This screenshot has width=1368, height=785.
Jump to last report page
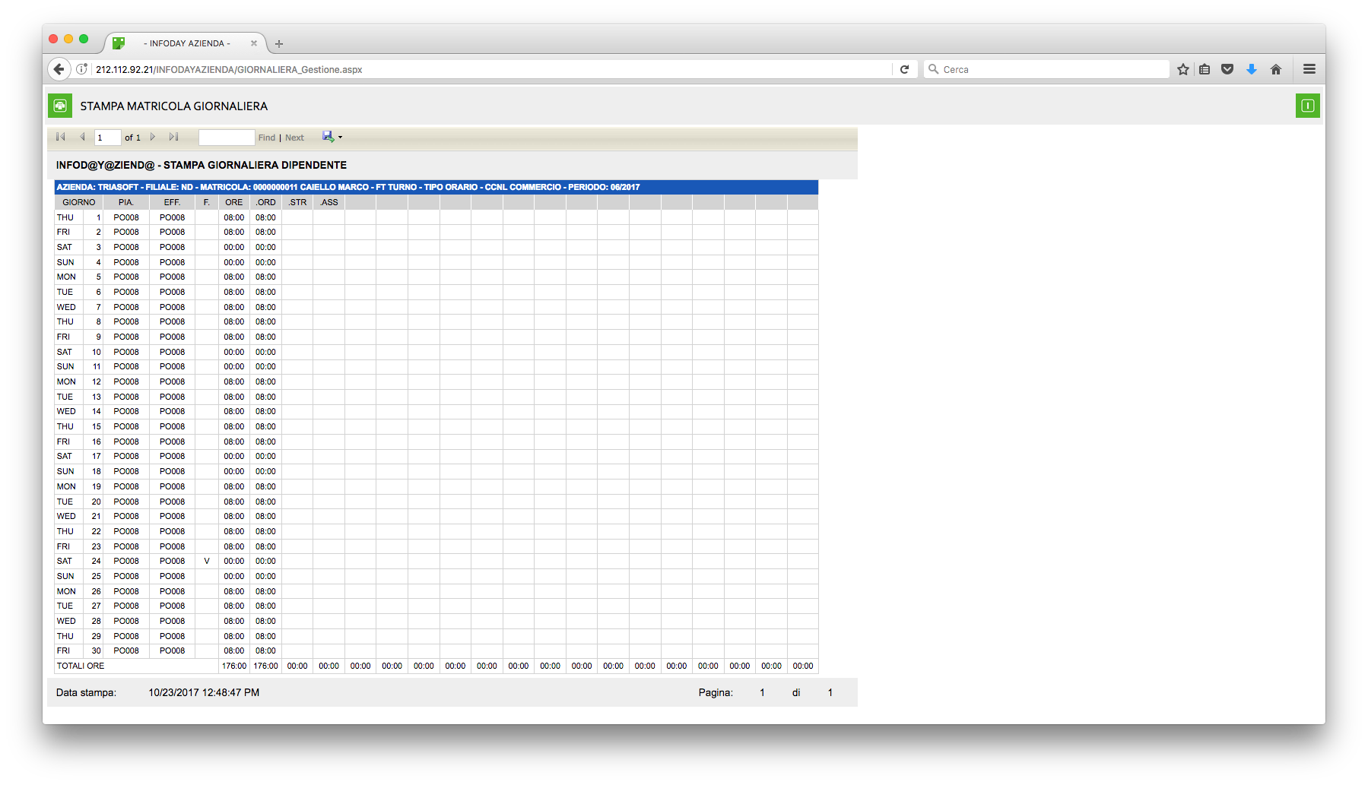(x=174, y=137)
